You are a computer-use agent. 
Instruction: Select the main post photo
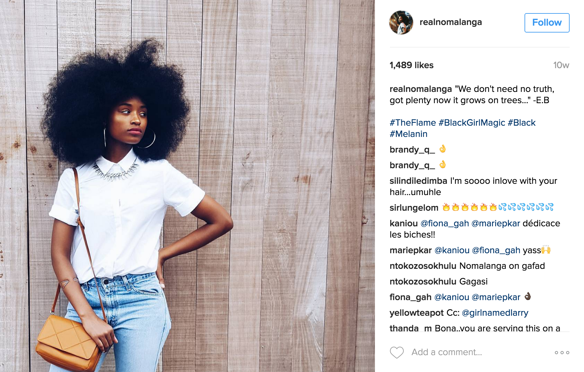pos(187,186)
